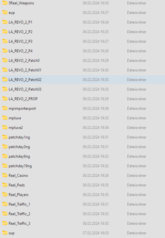Click the folder icon beside LA_REVO_2_Patch02

click(x=5, y=80)
